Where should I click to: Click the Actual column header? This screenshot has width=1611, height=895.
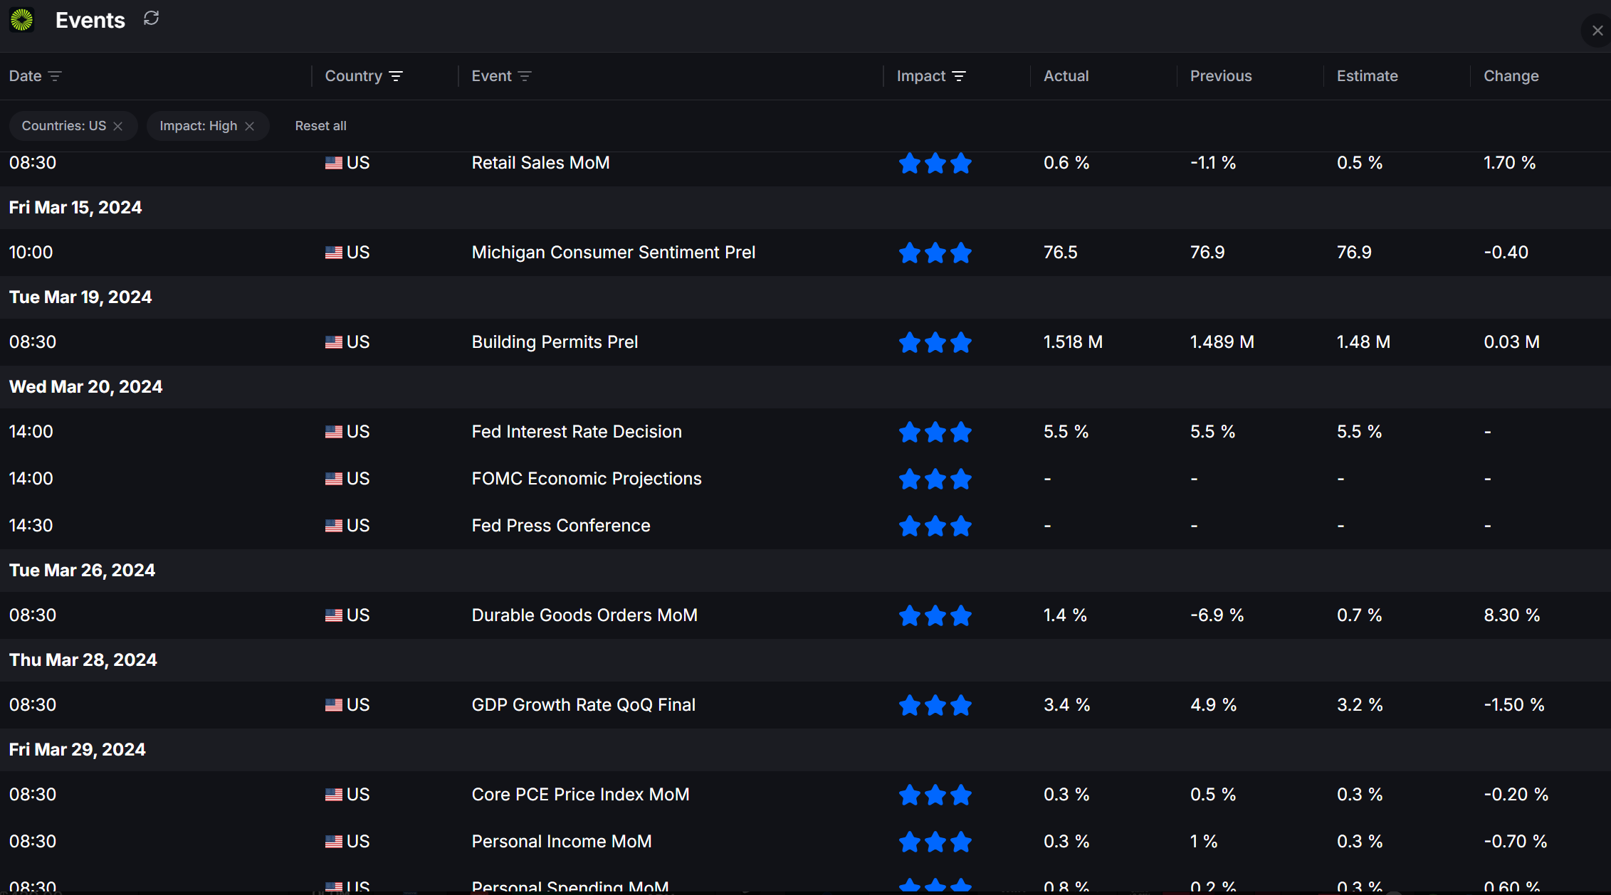coord(1066,76)
